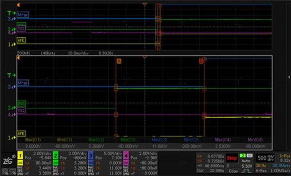Click channel 3 5.00V/div scale
This screenshot has height=176, width=291.
pyautogui.click(x=113, y=154)
